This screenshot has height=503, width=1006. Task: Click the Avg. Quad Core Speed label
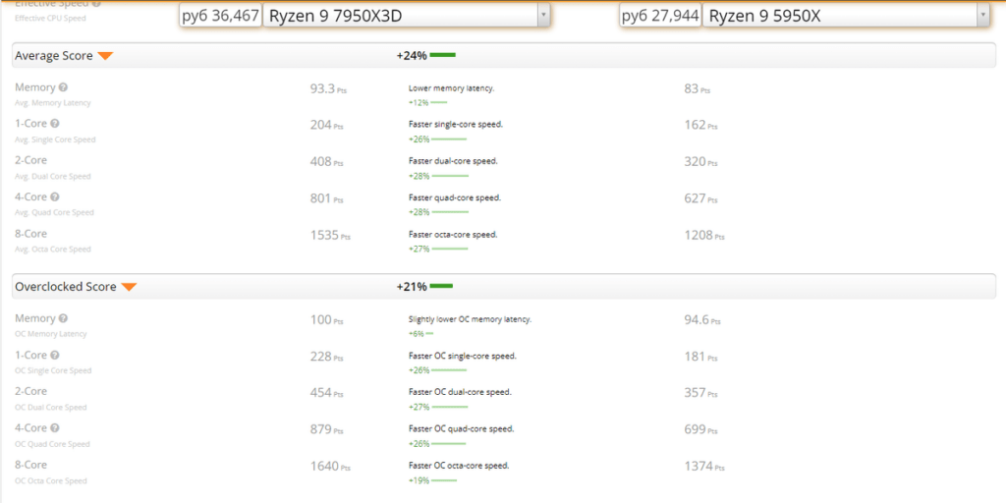tap(54, 212)
